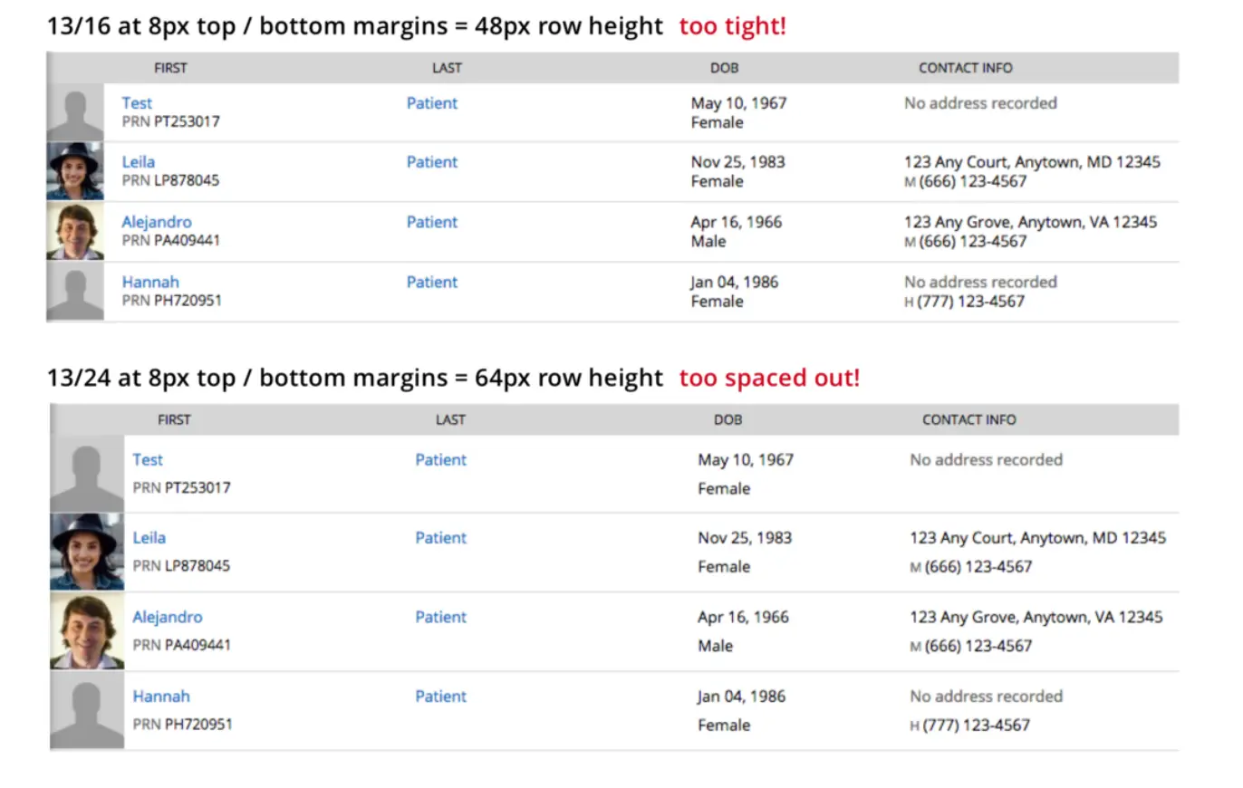The height and width of the screenshot is (788, 1243).
Task: Click Hannah's placeholder avatar in bottom table
Action: [87, 711]
